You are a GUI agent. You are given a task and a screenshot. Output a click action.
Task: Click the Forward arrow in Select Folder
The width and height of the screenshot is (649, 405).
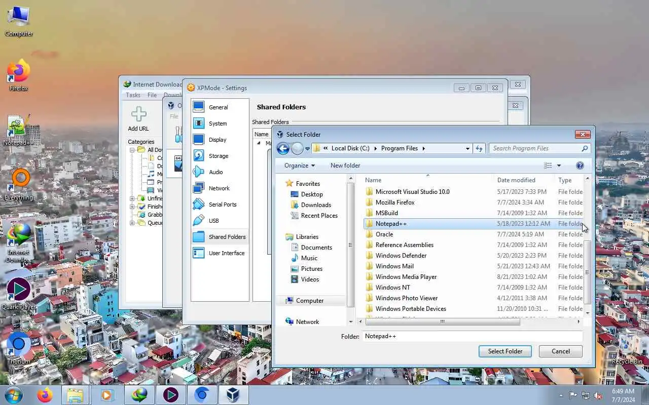point(297,148)
